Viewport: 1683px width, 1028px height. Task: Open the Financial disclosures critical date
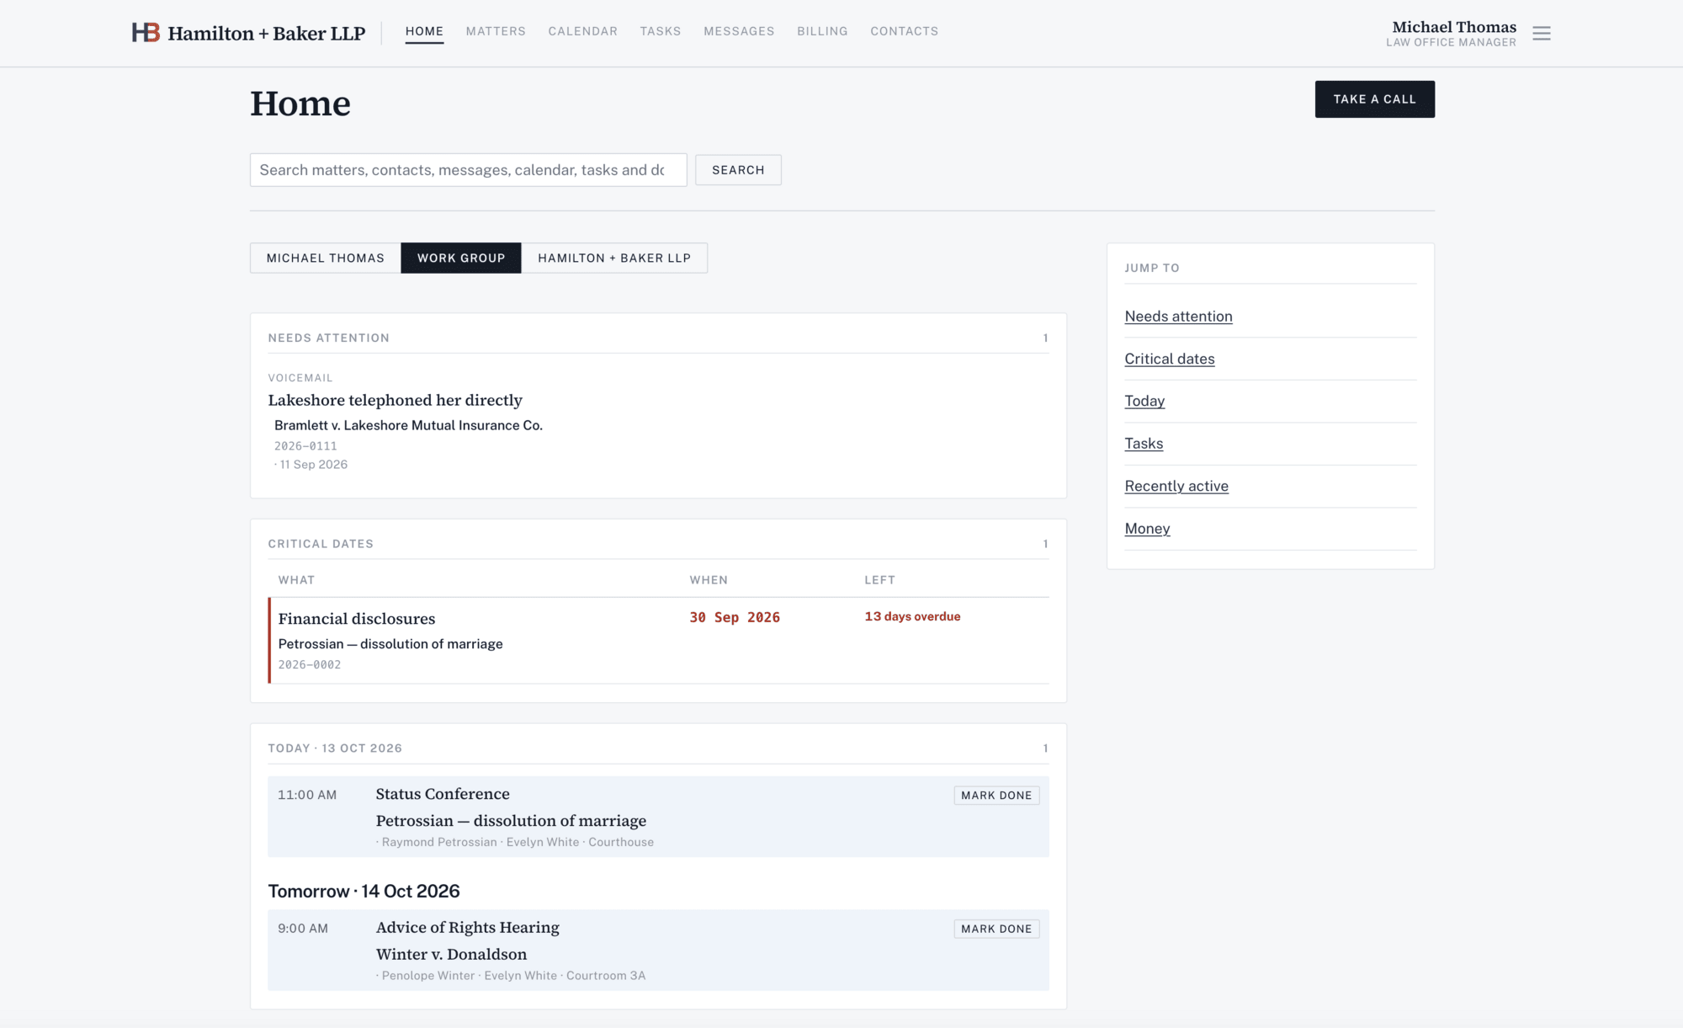pyautogui.click(x=357, y=619)
